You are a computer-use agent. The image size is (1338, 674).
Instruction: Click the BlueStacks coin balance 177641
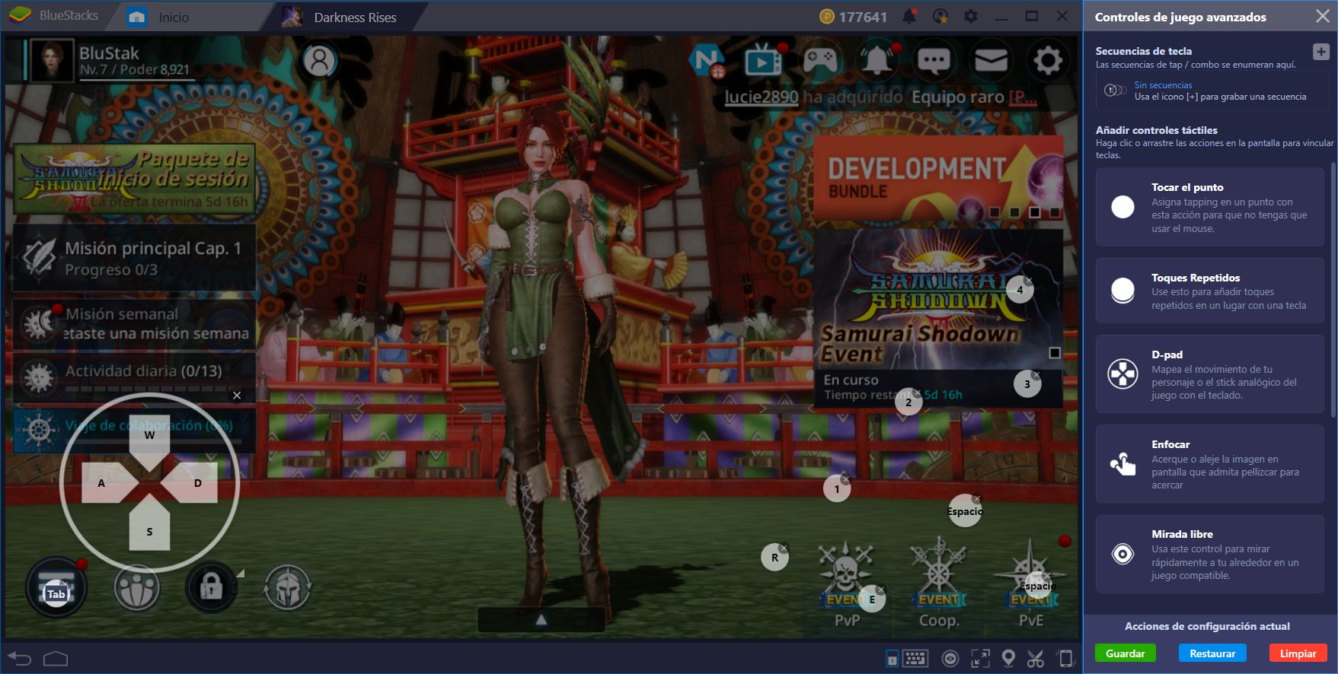pos(854,17)
